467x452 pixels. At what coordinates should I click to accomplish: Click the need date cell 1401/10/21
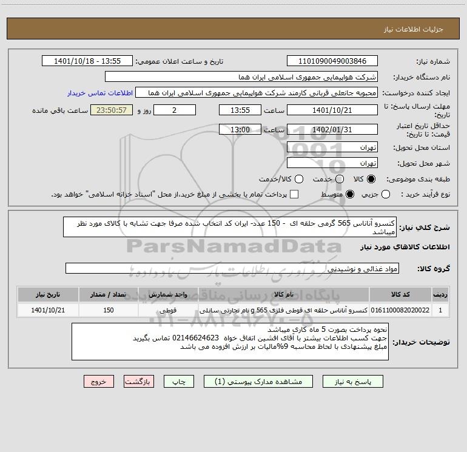pos(48,310)
